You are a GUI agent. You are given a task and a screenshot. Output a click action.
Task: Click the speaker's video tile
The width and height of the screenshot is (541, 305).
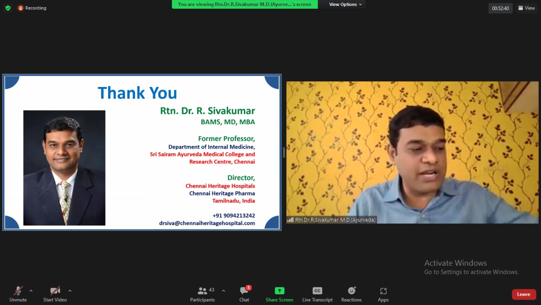[x=412, y=152]
